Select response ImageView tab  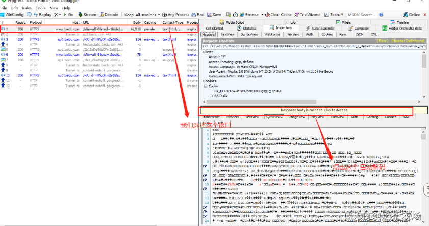click(297, 117)
